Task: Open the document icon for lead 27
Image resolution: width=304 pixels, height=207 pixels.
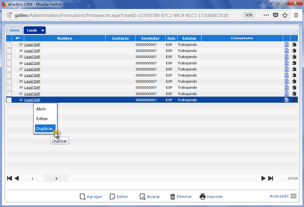Action: click(x=287, y=69)
